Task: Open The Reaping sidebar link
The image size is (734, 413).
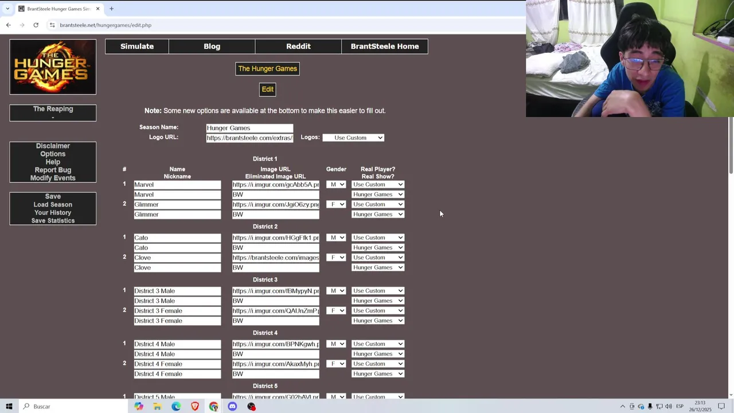Action: point(53,109)
